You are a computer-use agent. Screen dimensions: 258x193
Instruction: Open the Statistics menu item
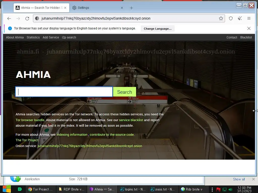33,37
